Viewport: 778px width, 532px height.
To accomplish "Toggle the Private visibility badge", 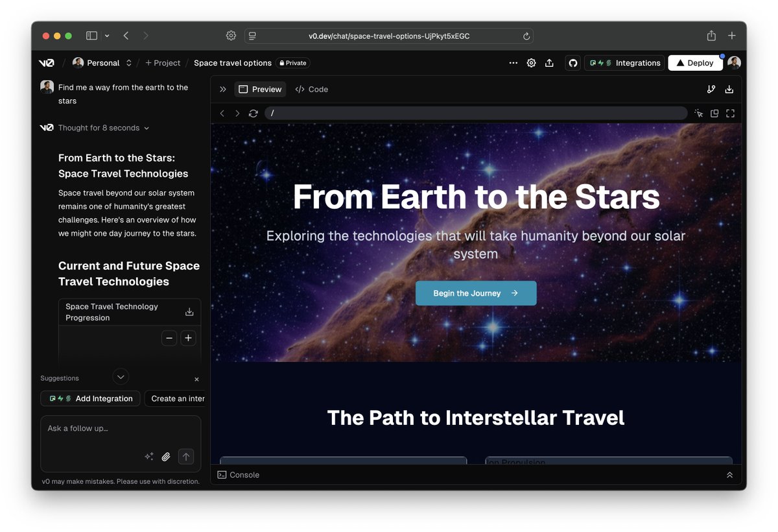I will point(293,63).
